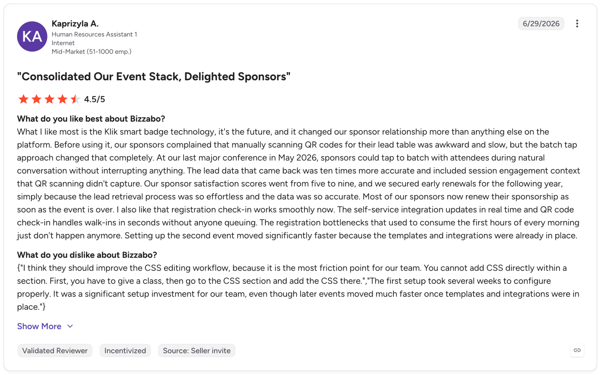Viewport: 601px width, 375px height.
Task: Select the Incentivized tag
Action: coord(125,350)
